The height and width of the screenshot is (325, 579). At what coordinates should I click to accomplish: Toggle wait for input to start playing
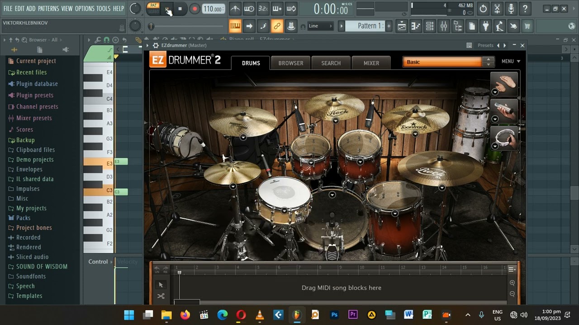pos(249,9)
